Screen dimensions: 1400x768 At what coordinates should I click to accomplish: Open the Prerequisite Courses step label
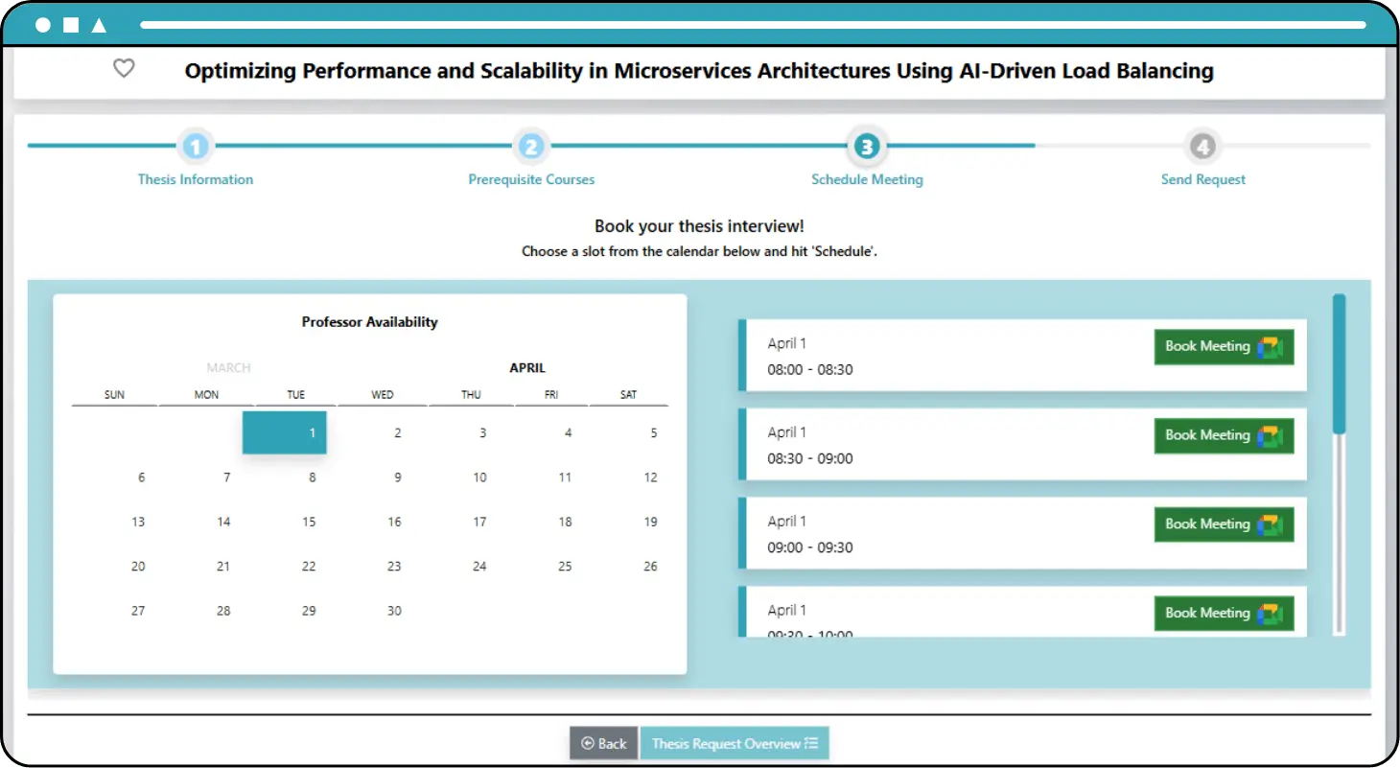[x=531, y=179]
